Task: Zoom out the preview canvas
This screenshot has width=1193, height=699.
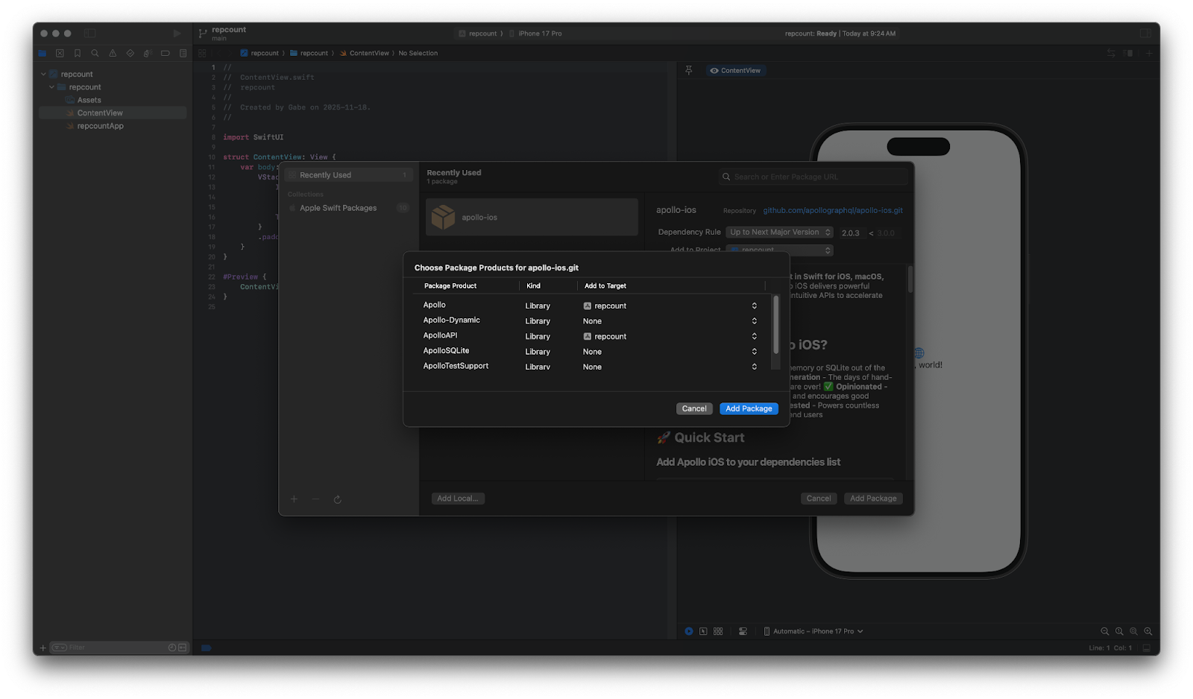Action: click(x=1105, y=631)
